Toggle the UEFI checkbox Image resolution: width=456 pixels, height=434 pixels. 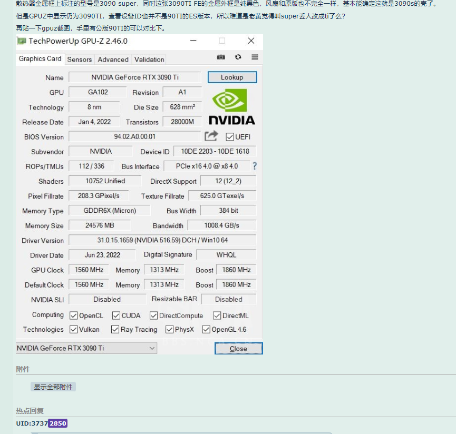click(230, 137)
